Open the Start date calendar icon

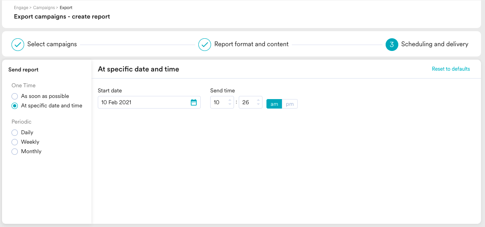[194, 102]
